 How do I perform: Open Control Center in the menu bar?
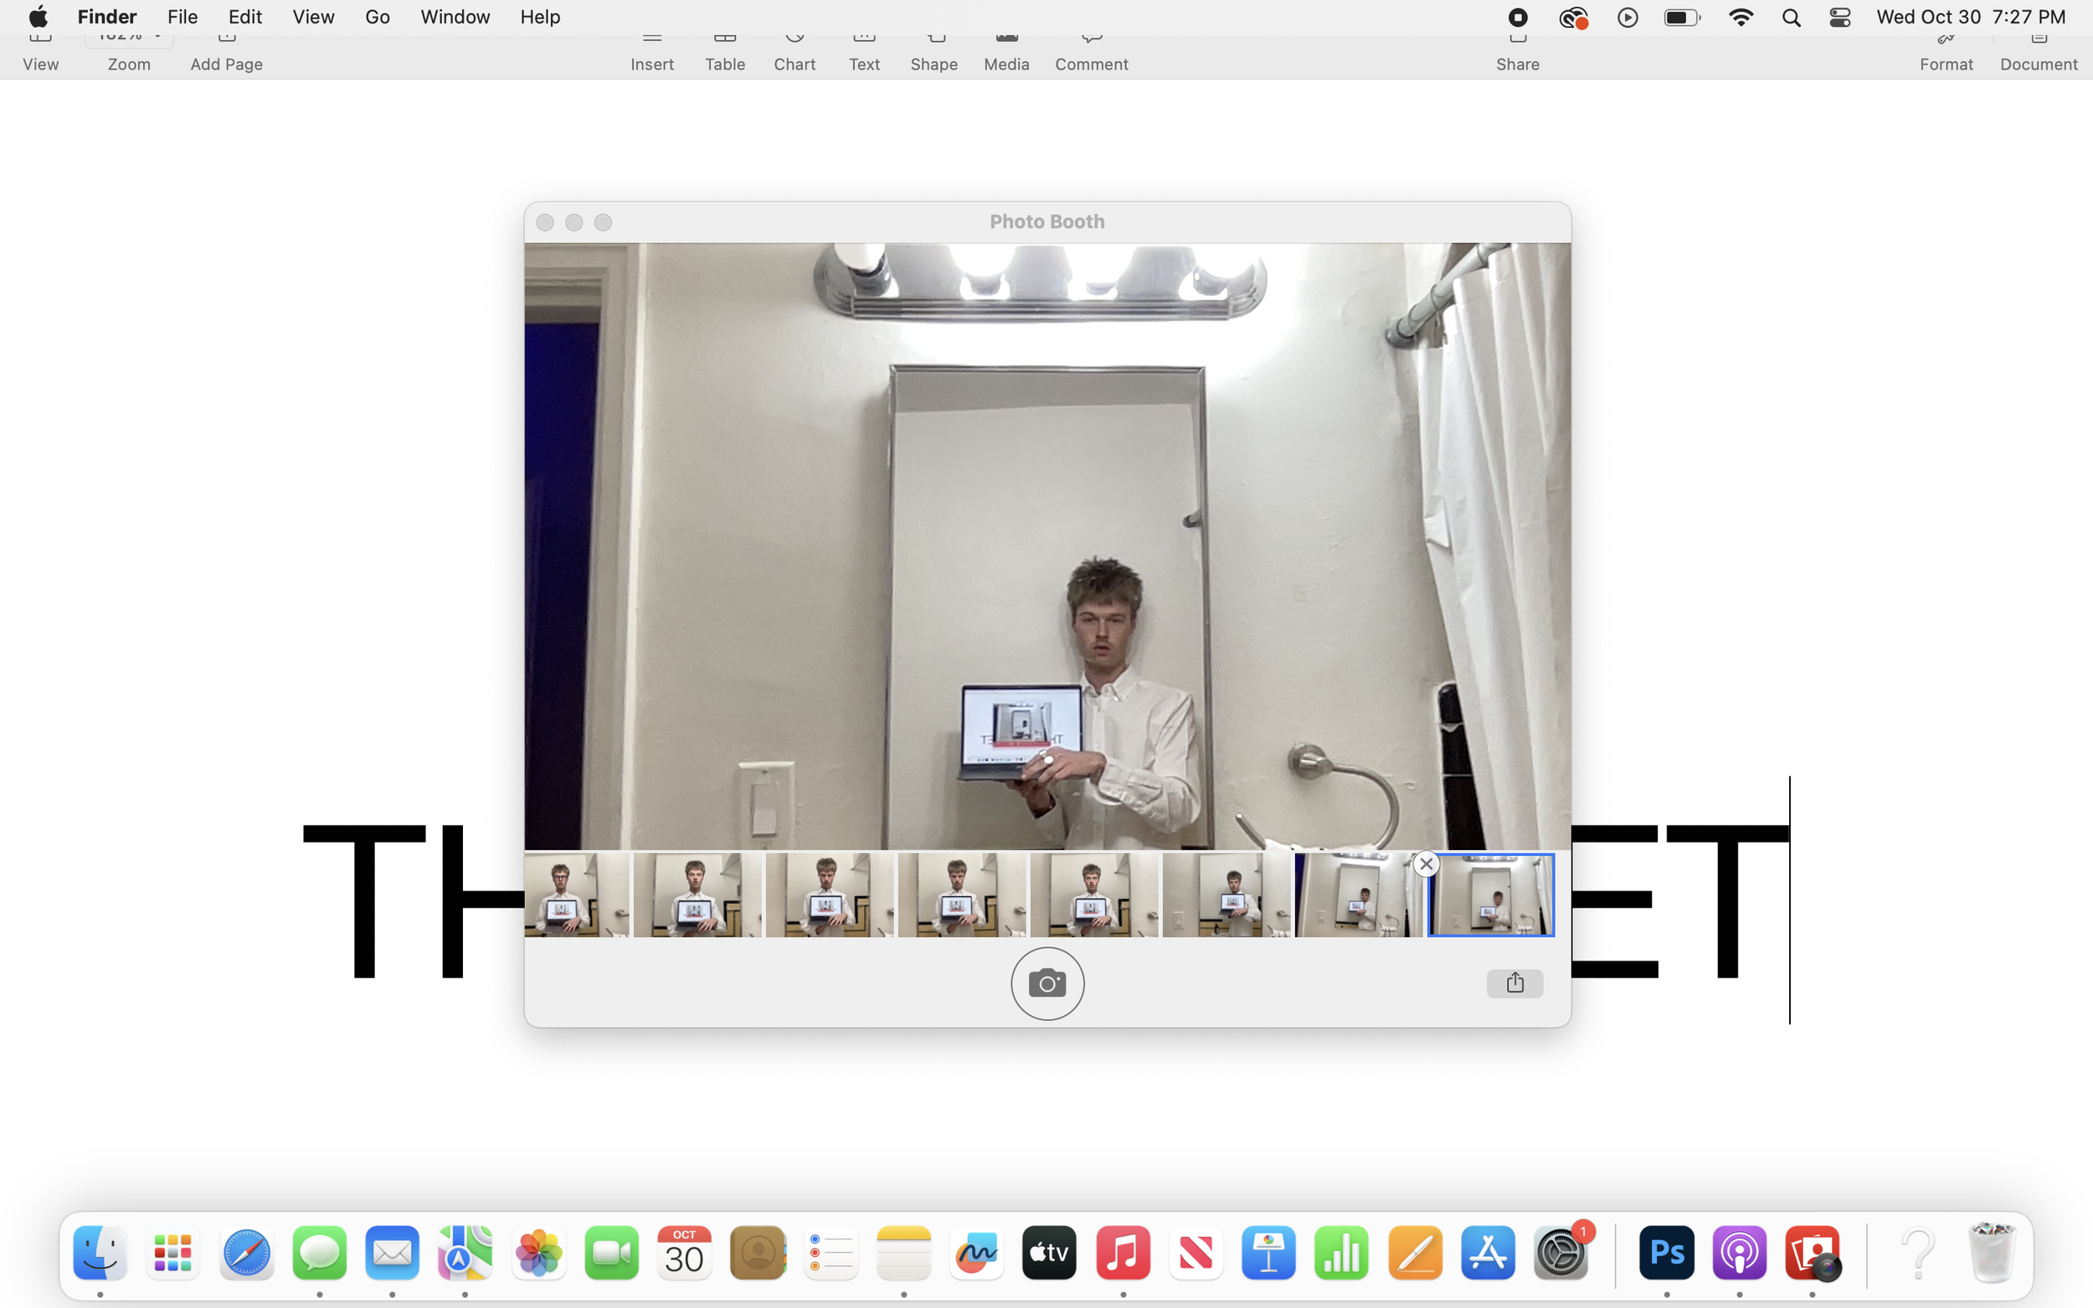point(1839,18)
